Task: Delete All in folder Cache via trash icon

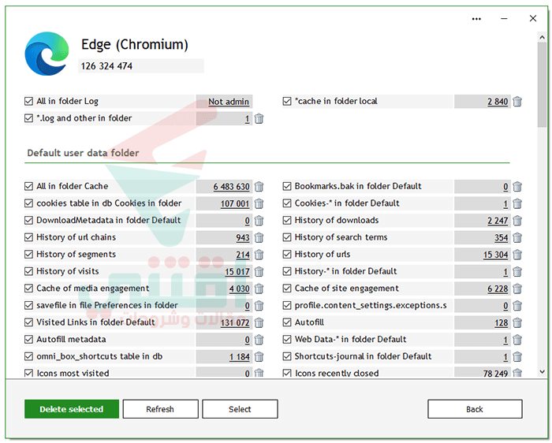Action: coord(259,187)
